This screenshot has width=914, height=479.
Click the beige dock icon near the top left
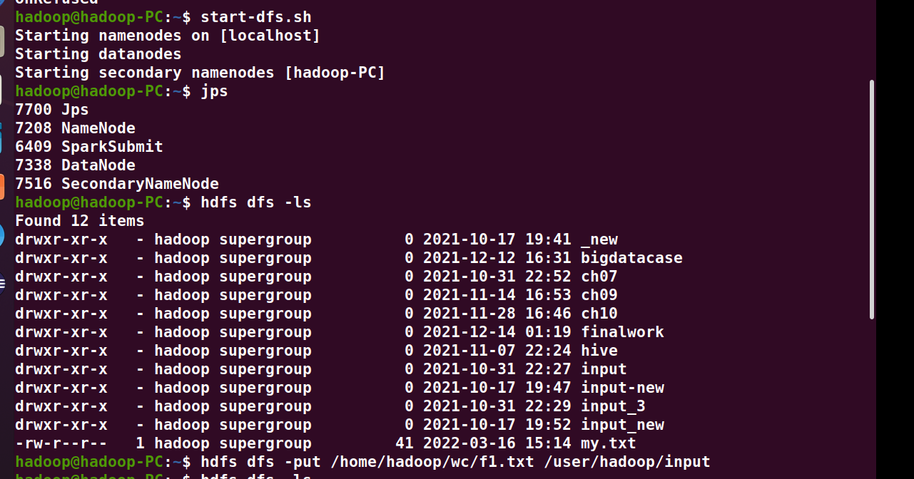(x=2, y=41)
